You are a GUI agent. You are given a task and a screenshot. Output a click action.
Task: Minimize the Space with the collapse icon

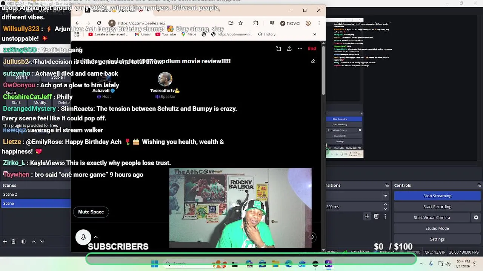click(x=278, y=49)
